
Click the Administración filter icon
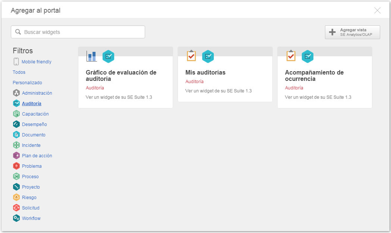click(16, 93)
